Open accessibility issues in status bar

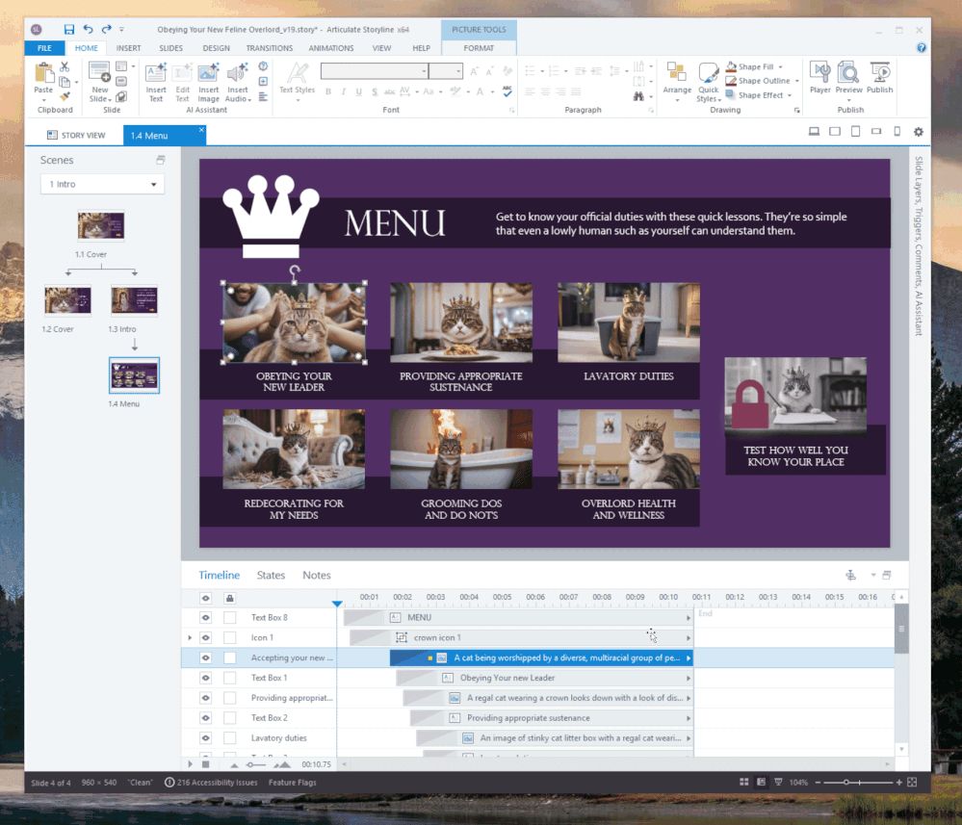coord(211,783)
